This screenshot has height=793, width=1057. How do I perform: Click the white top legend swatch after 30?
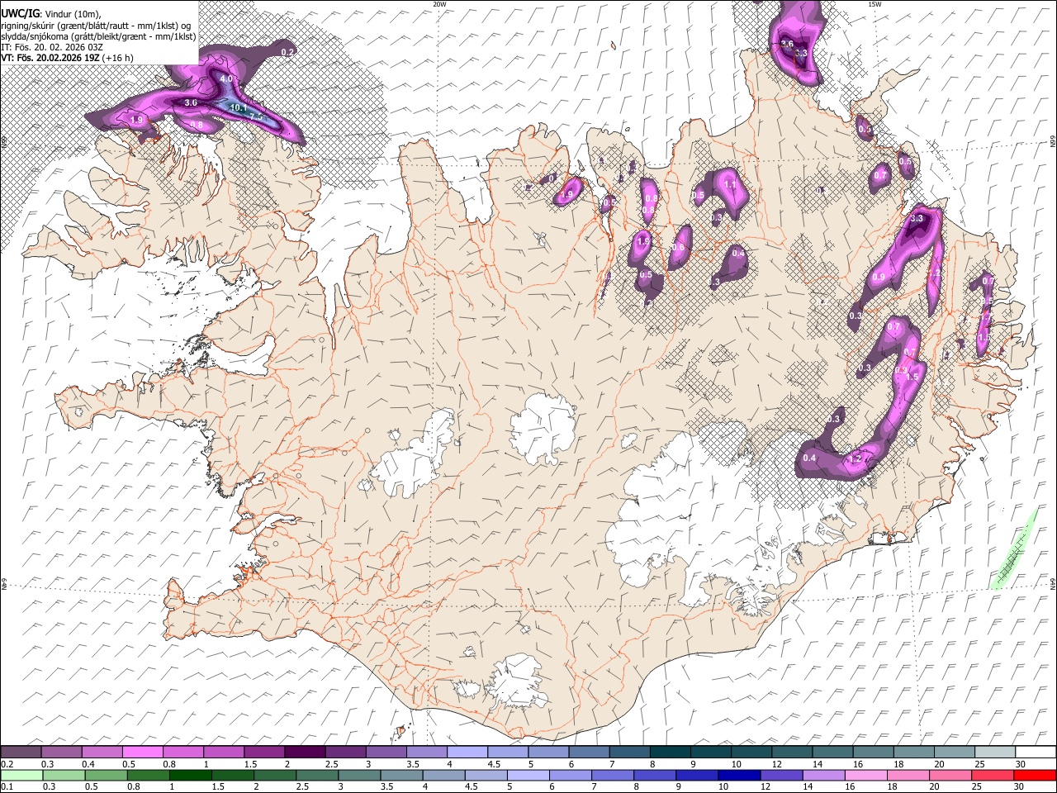1036,753
